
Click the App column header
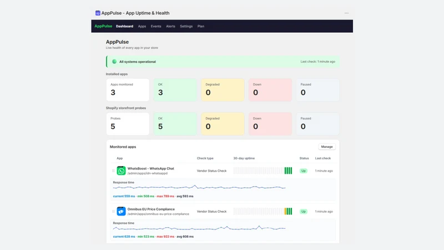[x=120, y=158]
